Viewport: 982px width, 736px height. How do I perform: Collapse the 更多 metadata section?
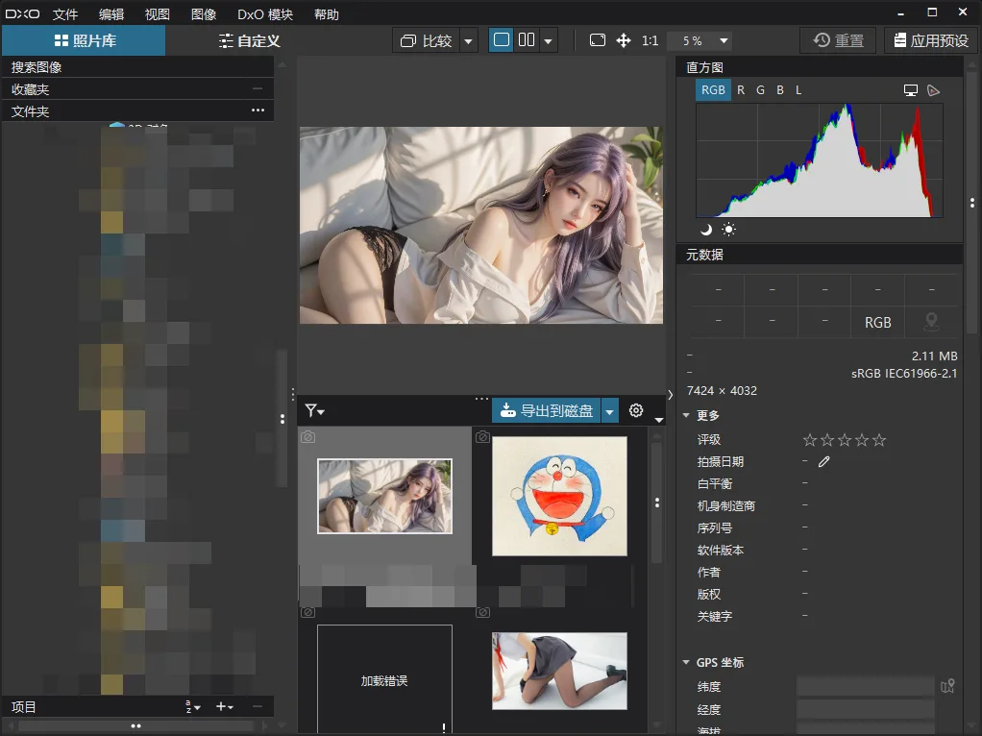click(x=686, y=415)
